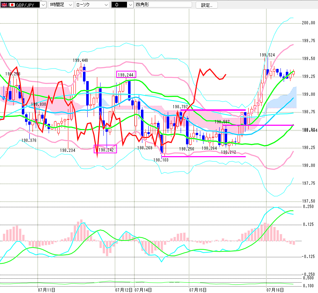
Task: Click the 07月16日 date label
Action: pyautogui.click(x=275, y=290)
